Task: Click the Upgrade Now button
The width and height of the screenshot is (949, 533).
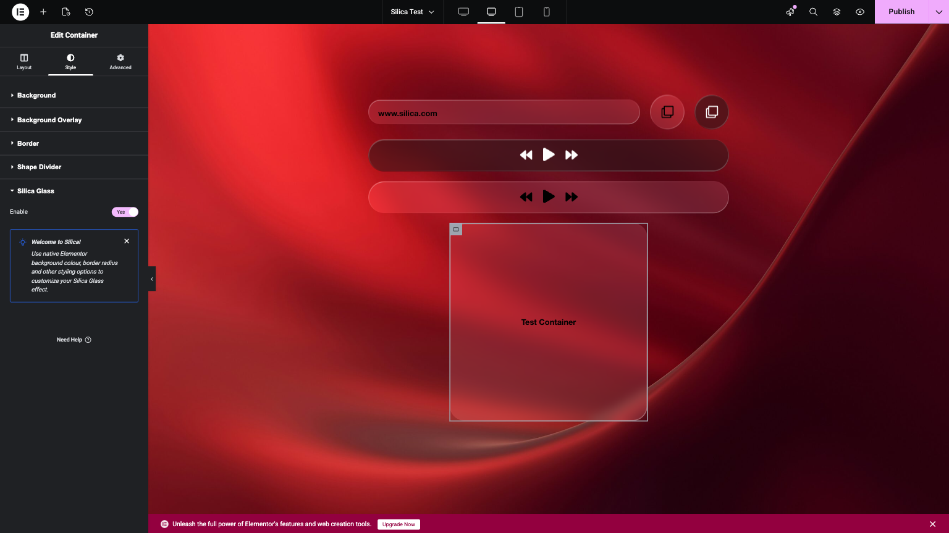Action: (x=399, y=524)
